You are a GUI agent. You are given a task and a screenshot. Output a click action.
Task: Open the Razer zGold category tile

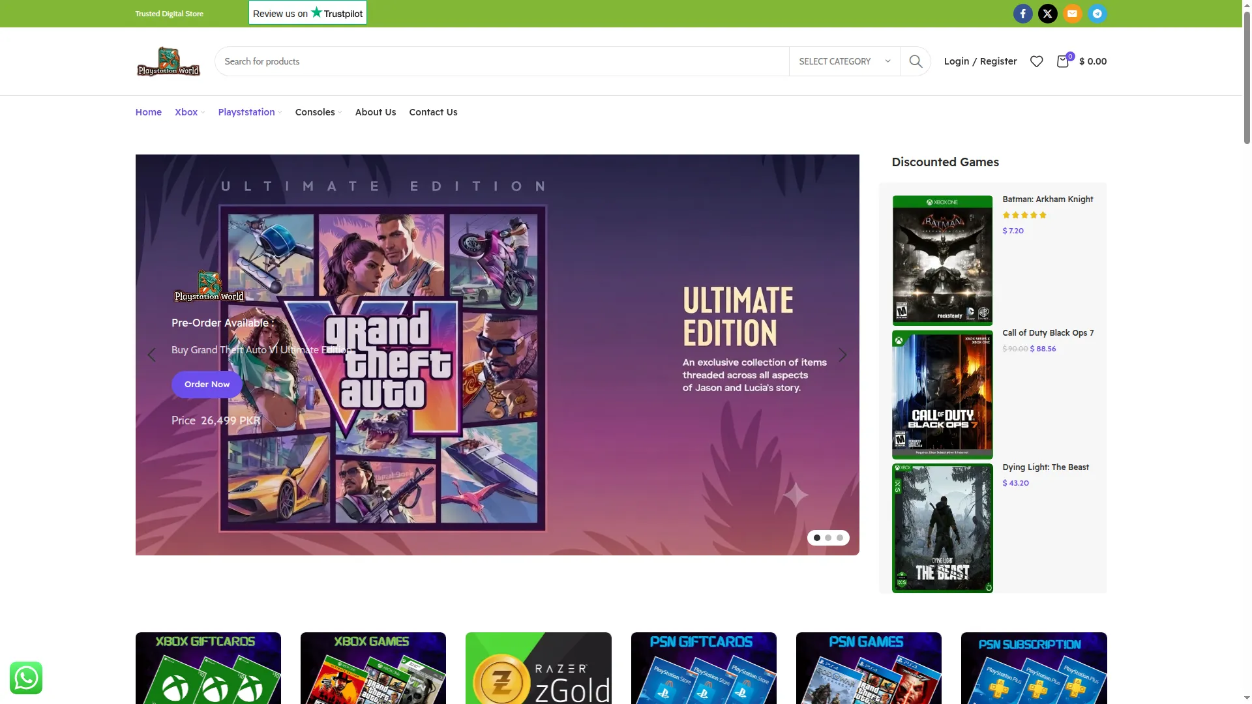tap(539, 668)
